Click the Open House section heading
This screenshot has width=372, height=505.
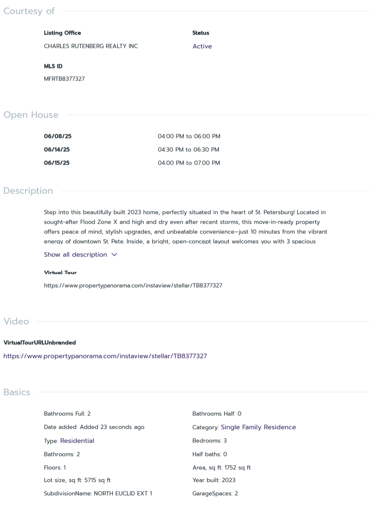pyautogui.click(x=31, y=115)
